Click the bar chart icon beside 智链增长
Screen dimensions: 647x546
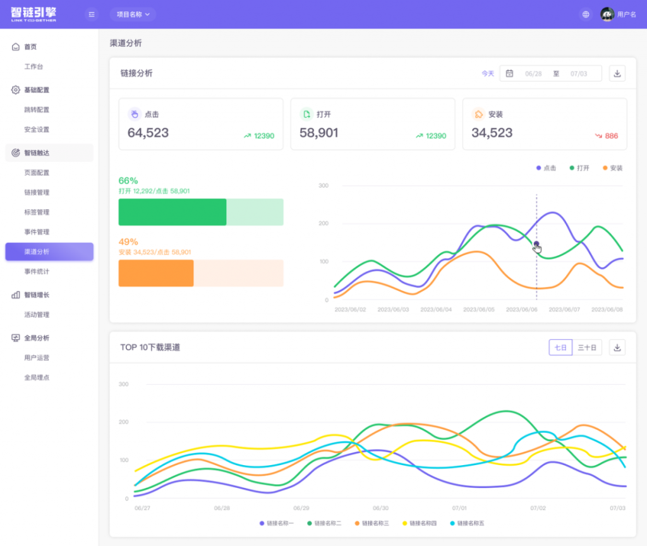16,294
